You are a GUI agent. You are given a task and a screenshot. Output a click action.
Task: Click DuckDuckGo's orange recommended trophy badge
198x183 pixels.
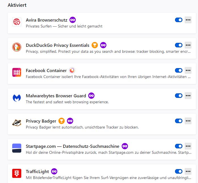pos(95,45)
